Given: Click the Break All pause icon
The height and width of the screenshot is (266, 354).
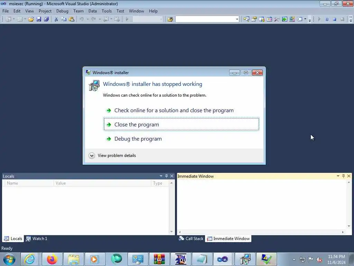Looking at the screenshot, I should (x=327, y=19).
